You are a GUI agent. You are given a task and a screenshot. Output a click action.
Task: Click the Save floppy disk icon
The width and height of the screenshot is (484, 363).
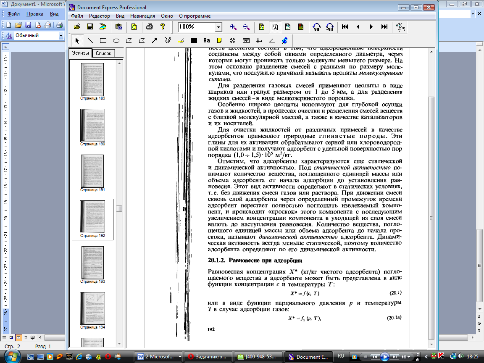tap(90, 27)
